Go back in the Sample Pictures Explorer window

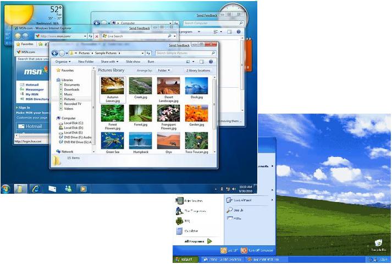click(55, 53)
